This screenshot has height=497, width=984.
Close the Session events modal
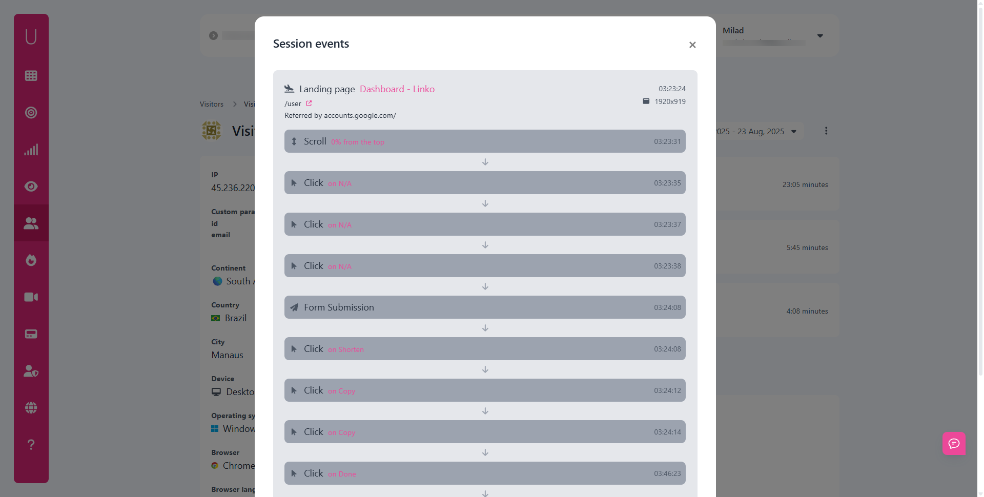pyautogui.click(x=692, y=45)
